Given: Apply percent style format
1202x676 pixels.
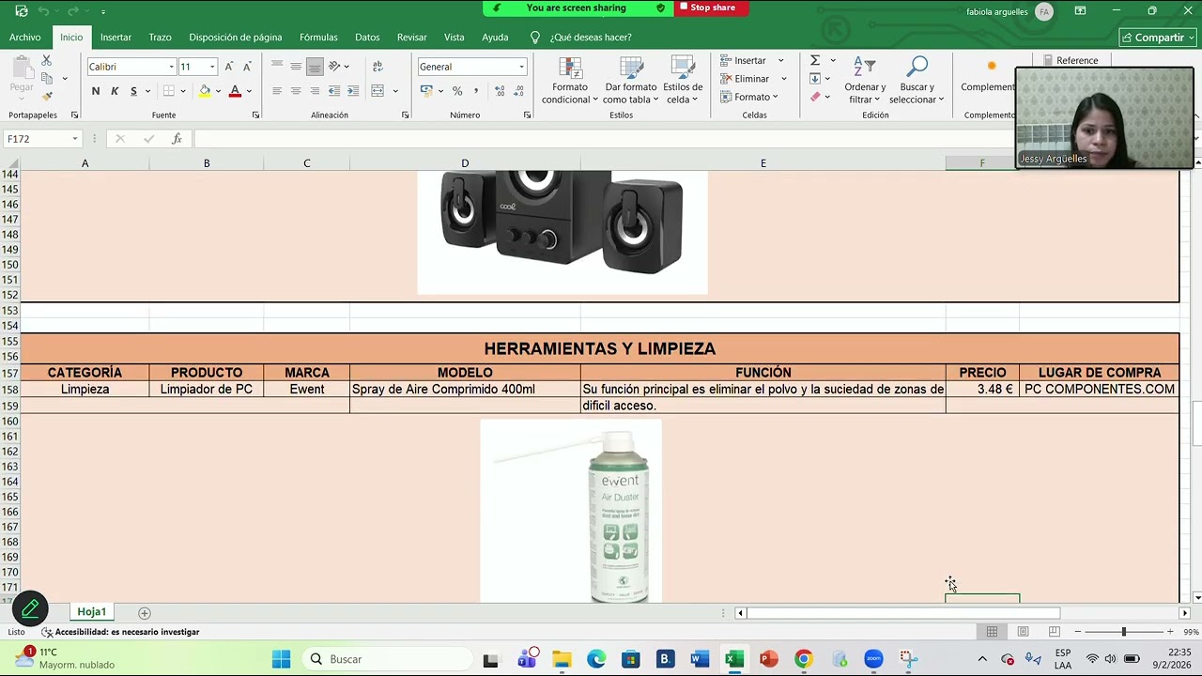Looking at the screenshot, I should point(457,91).
